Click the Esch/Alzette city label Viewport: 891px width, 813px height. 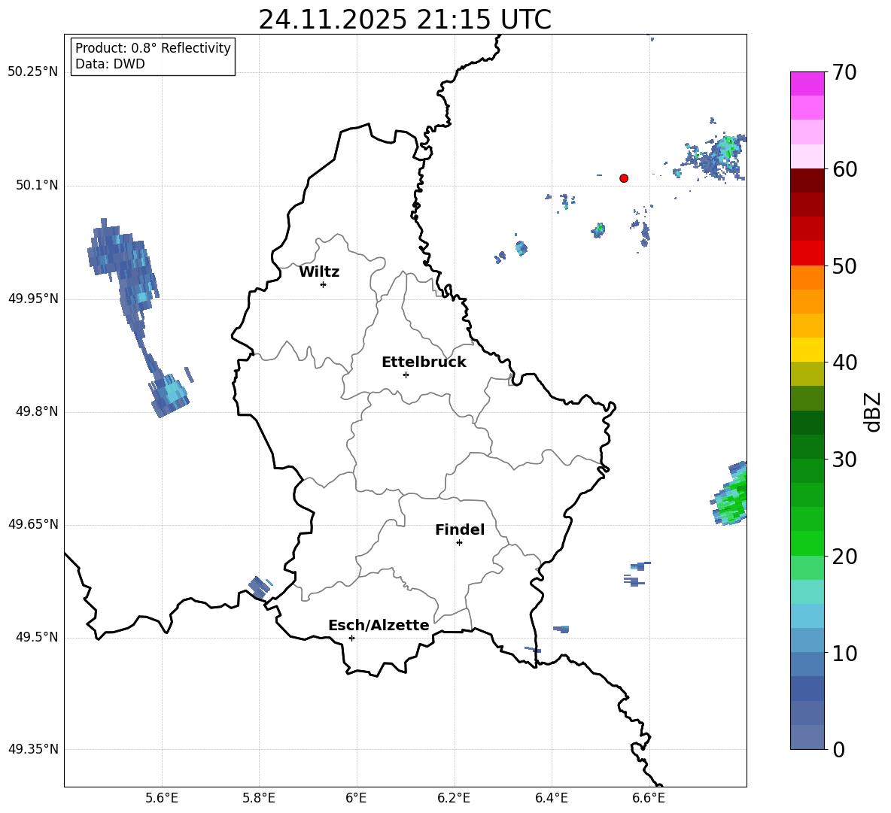click(379, 625)
